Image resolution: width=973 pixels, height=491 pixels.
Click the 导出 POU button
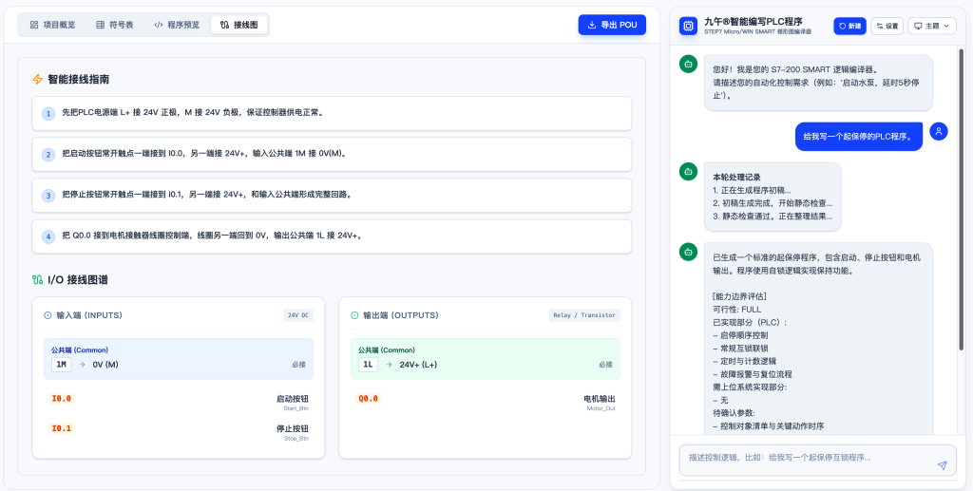[x=612, y=25]
